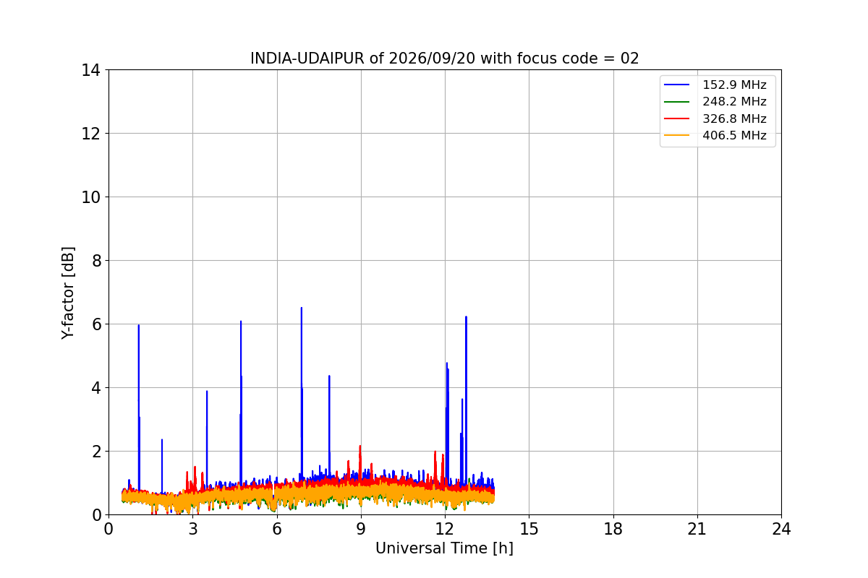Image resolution: width=868 pixels, height=578 pixels.
Task: Click the red peak near 9 hours
Action: [359, 447]
